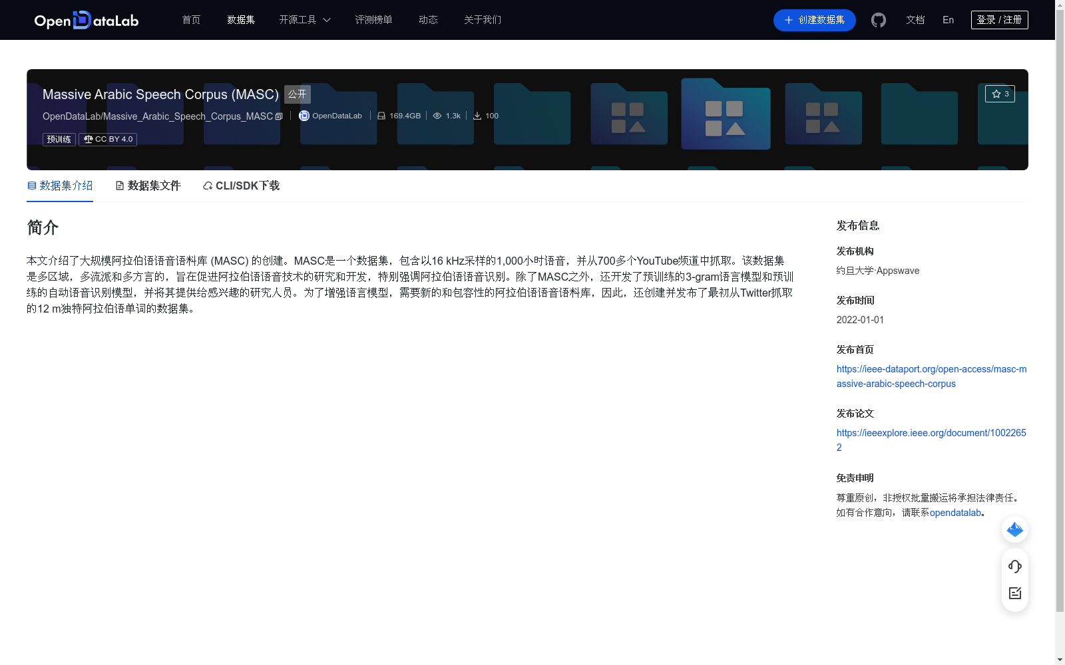This screenshot has height=665, width=1065.
Task: Click the download-count icon showing 100
Action: pyautogui.click(x=477, y=115)
